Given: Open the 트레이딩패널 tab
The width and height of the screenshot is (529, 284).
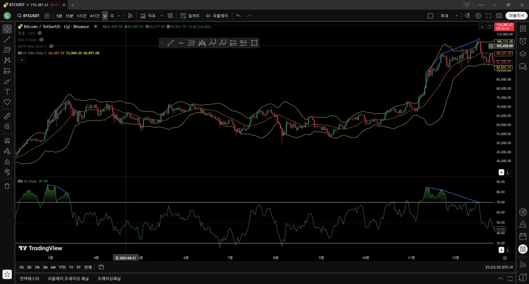Looking at the screenshot, I should [109, 278].
